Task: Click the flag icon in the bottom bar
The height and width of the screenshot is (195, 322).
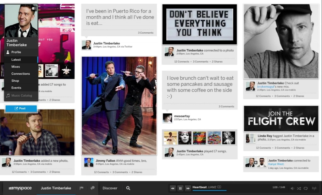Action: point(81,188)
